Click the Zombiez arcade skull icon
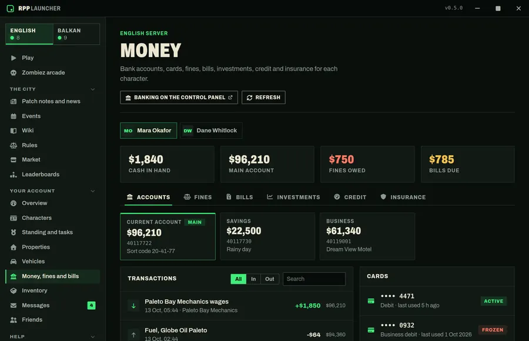 coord(14,72)
